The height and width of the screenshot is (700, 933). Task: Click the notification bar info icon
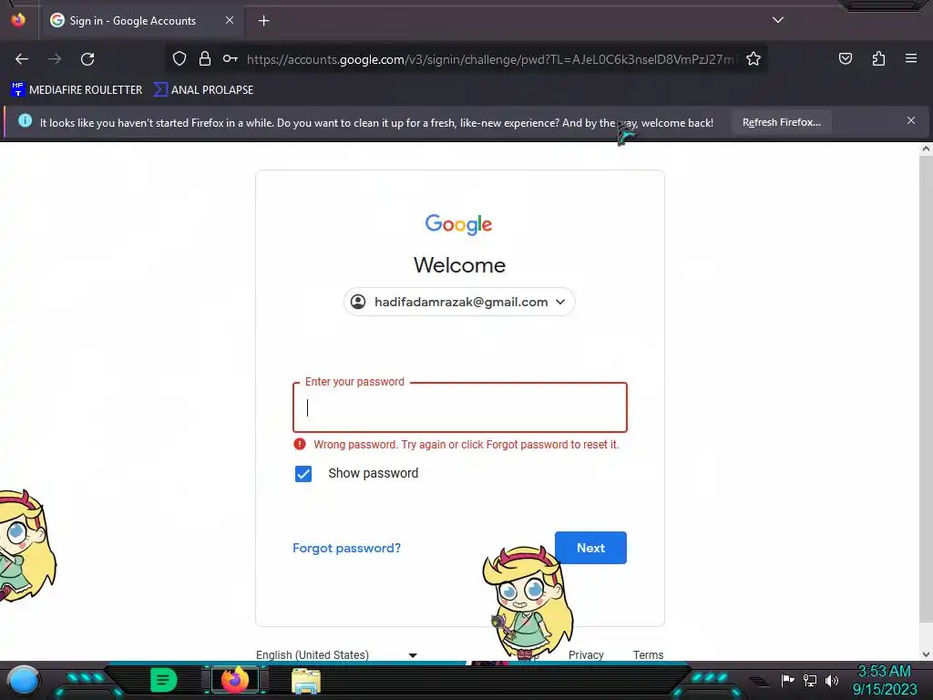(25, 121)
